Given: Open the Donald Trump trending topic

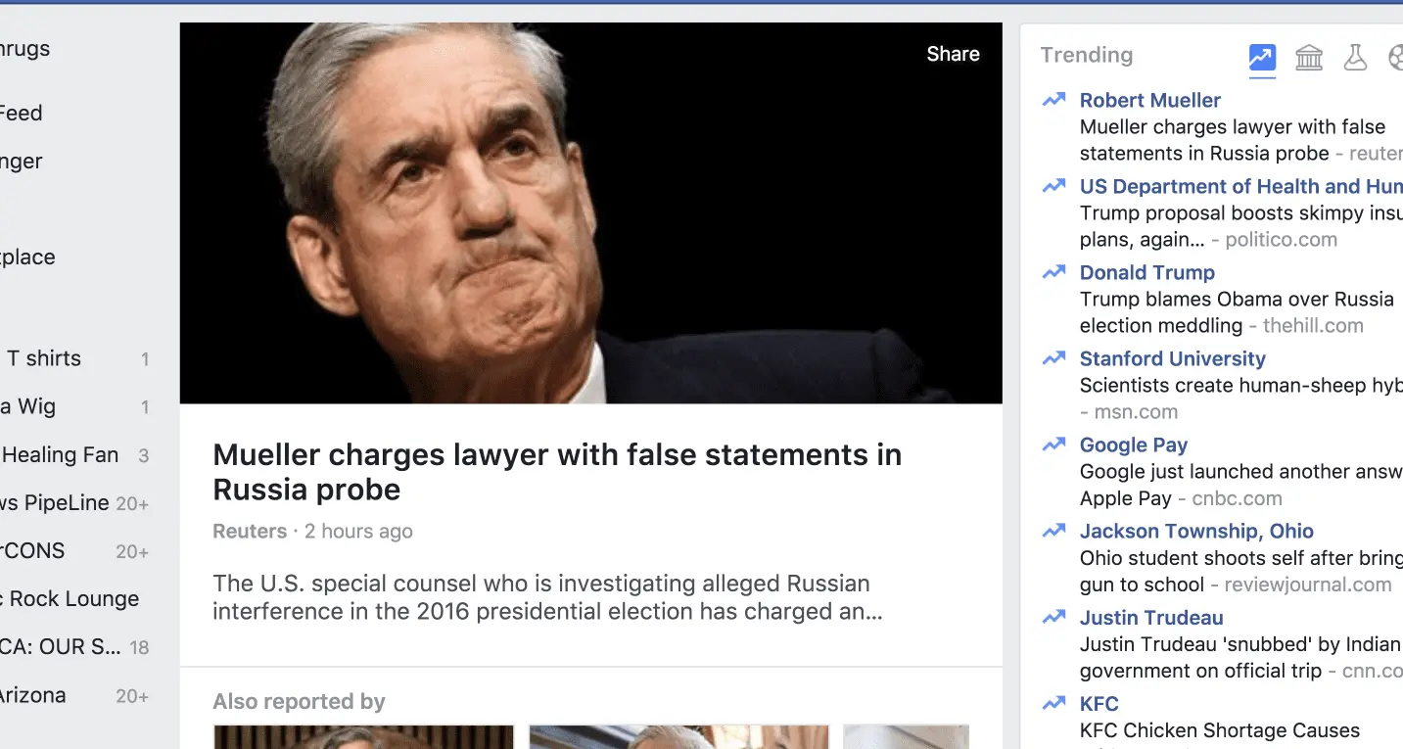Looking at the screenshot, I should tap(1146, 272).
